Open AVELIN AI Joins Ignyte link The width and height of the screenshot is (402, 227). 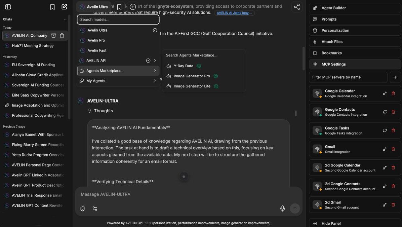tap(234, 13)
